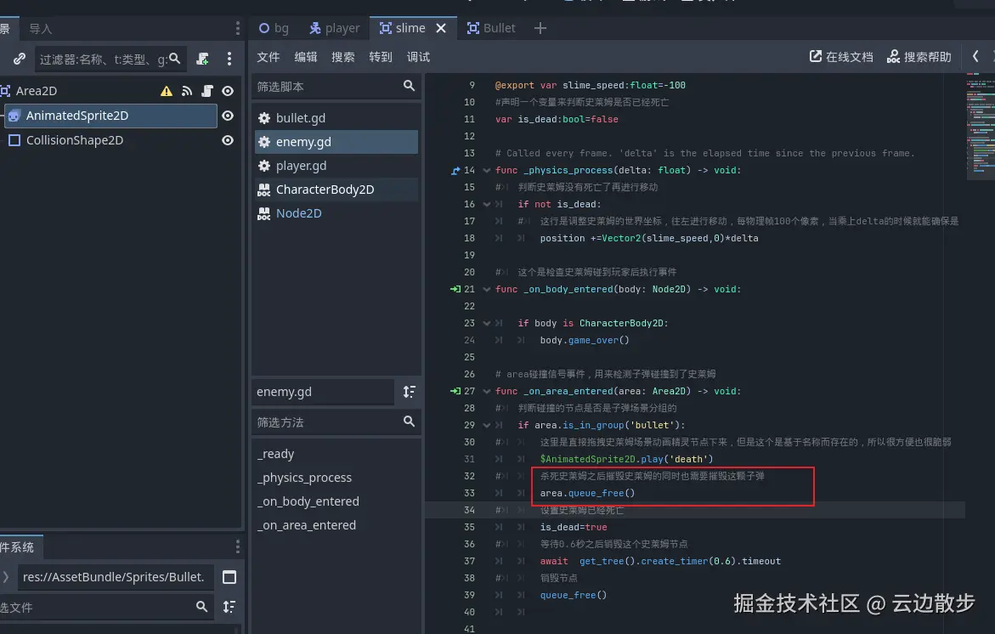
Task: Click the code minimap on the right
Action: (x=980, y=127)
